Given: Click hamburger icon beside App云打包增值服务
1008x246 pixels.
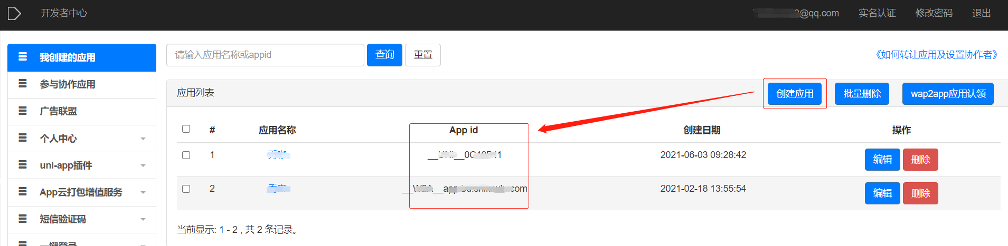Looking at the screenshot, I should point(23,192).
